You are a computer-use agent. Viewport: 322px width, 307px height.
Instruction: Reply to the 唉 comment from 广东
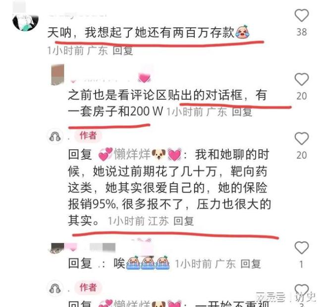tap(251, 264)
